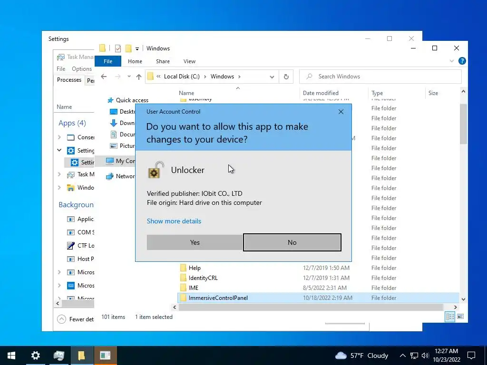
Task: Open the notification center icon
Action: point(471,355)
